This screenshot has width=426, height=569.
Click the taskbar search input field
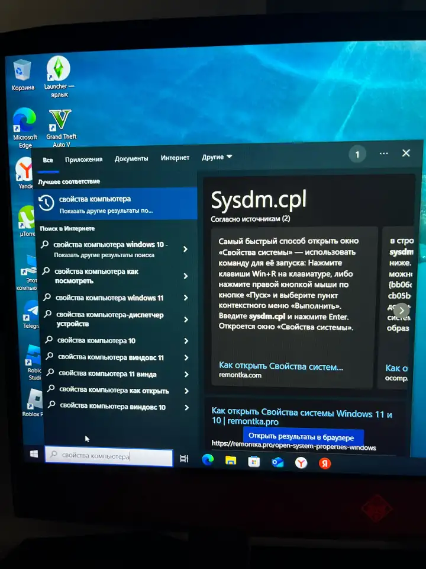[109, 456]
